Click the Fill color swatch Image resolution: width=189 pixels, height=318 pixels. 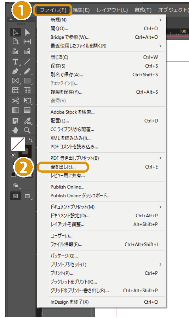18,144
